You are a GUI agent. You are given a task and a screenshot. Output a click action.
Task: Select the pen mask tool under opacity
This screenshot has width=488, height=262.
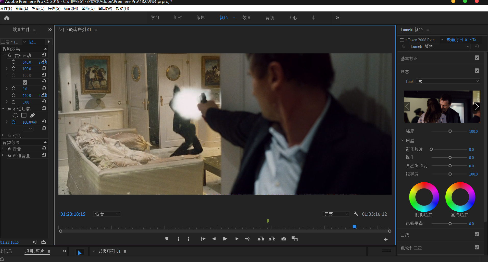click(32, 115)
